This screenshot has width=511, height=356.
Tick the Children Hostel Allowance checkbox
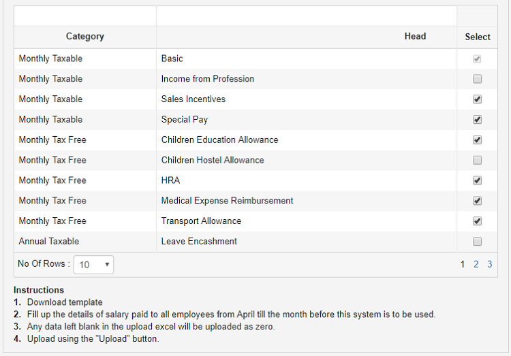coord(477,161)
